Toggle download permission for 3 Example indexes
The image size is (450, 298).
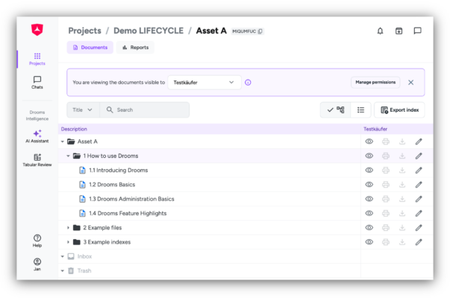(x=402, y=242)
